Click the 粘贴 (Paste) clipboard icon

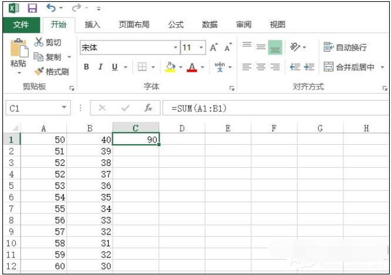click(x=19, y=47)
